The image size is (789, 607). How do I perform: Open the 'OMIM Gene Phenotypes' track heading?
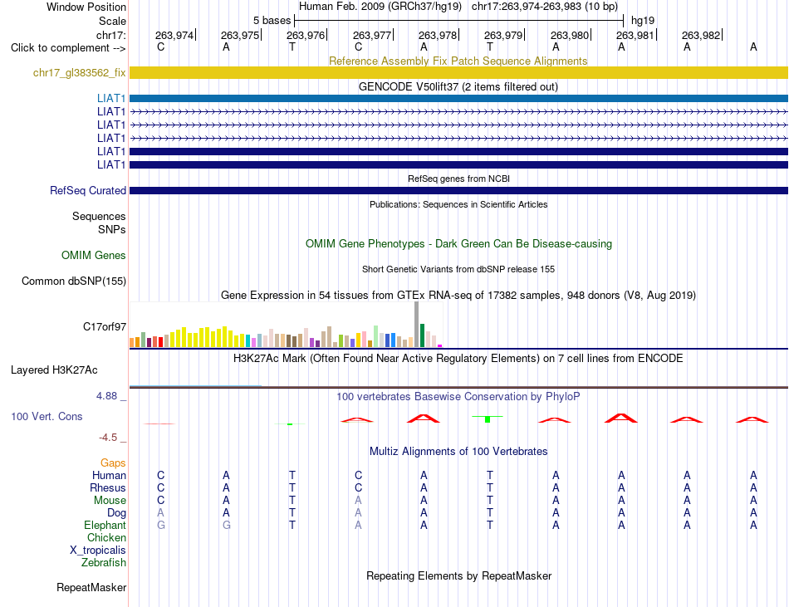click(x=458, y=243)
